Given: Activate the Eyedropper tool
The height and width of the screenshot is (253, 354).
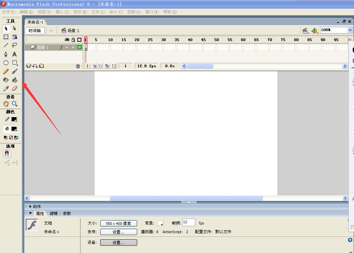Looking at the screenshot, I should (x=6, y=88).
